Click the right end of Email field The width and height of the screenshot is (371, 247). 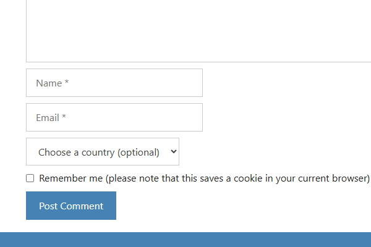(195, 117)
